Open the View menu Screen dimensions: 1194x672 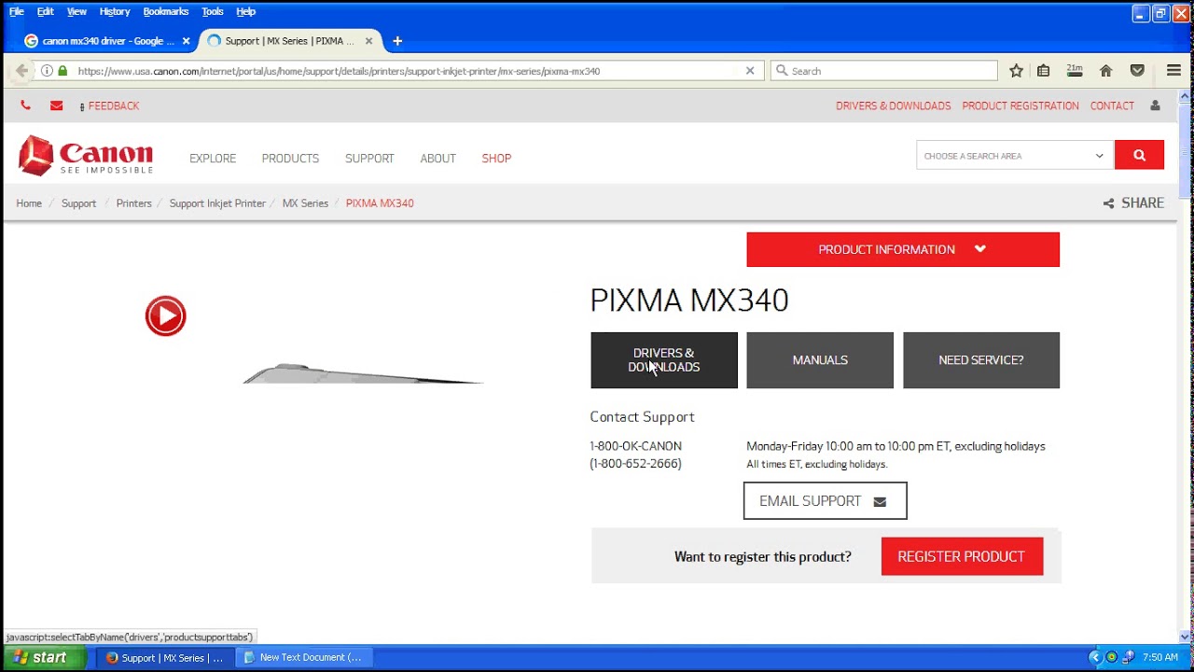point(76,11)
